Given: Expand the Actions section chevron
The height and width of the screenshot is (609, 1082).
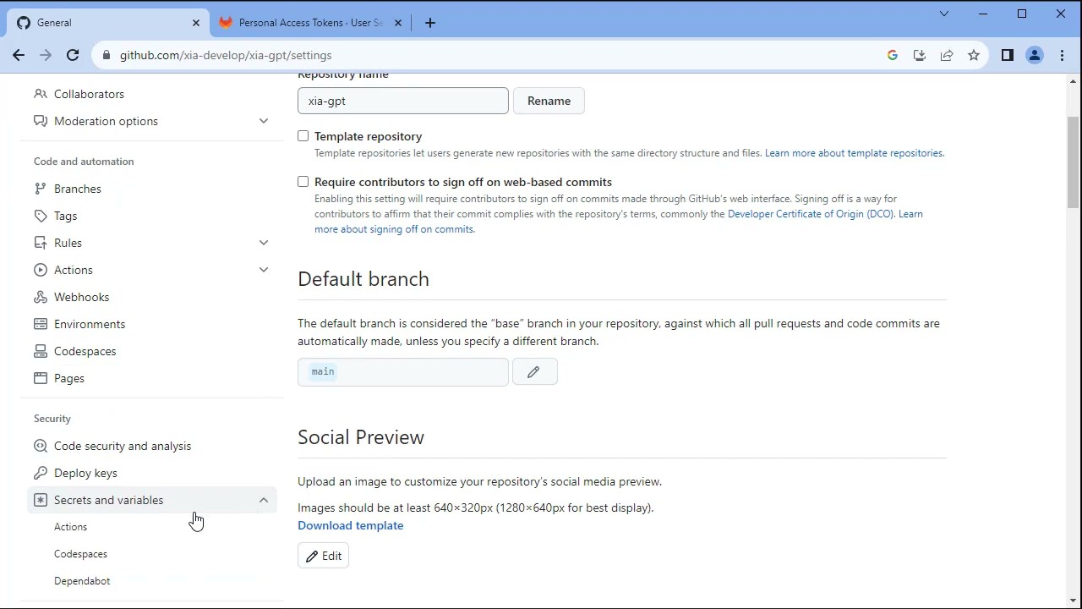Looking at the screenshot, I should coord(264,270).
